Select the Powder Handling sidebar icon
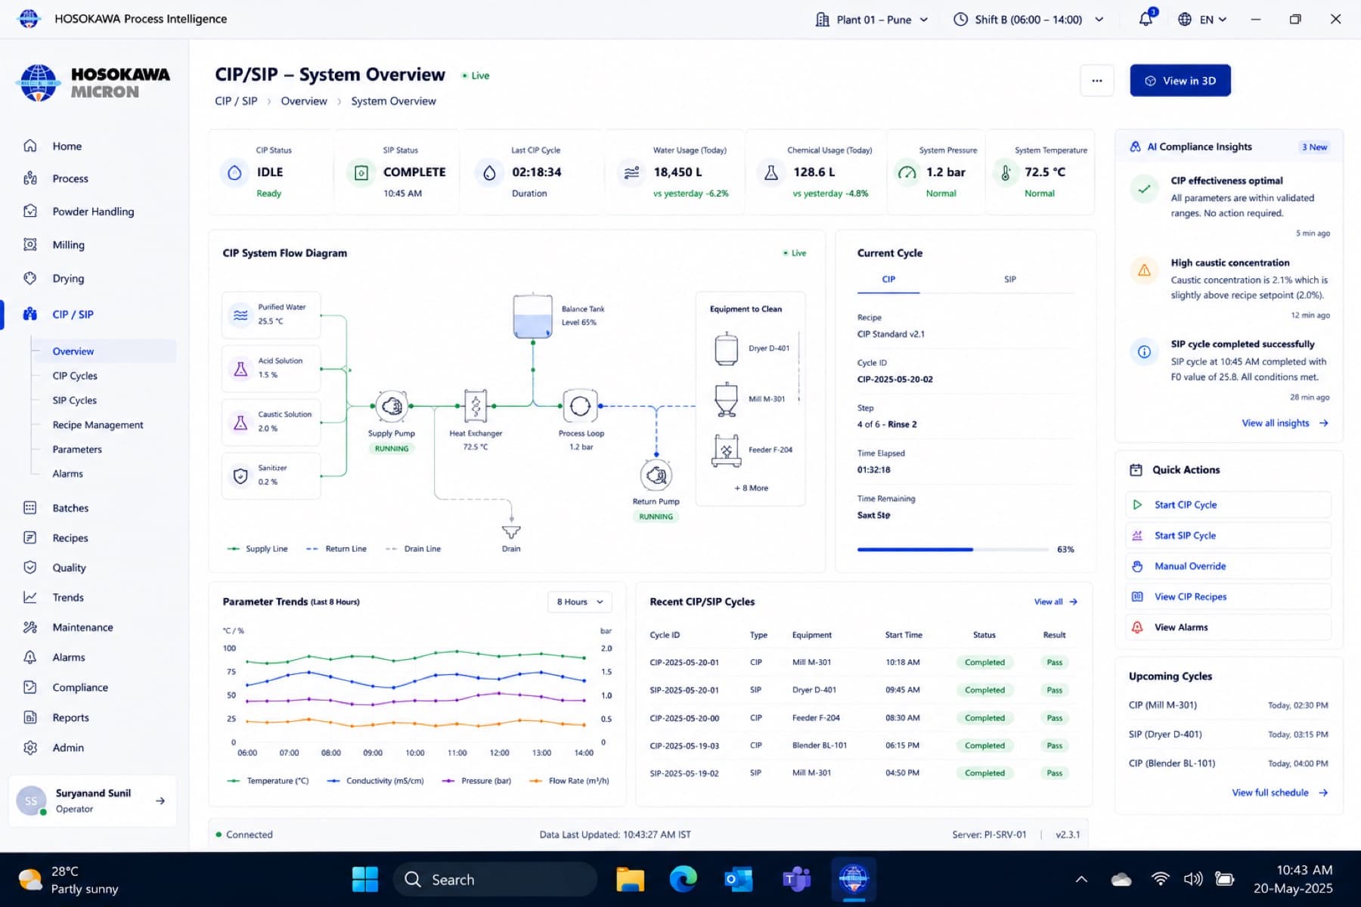1361x907 pixels. [x=30, y=212]
